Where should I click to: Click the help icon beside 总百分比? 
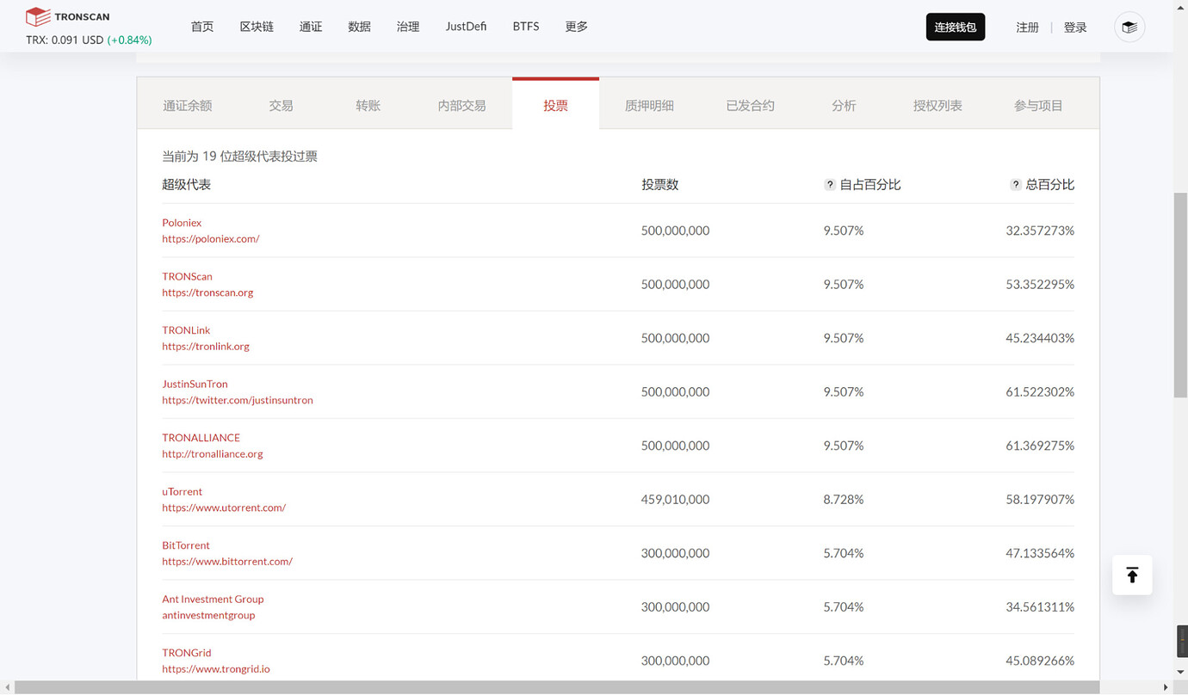tap(1015, 184)
